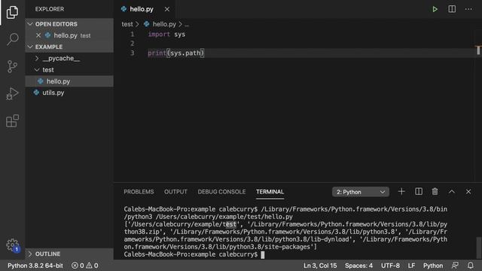The width and height of the screenshot is (482, 271).
Task: Click line number 2 in gutter
Action: coord(132,44)
